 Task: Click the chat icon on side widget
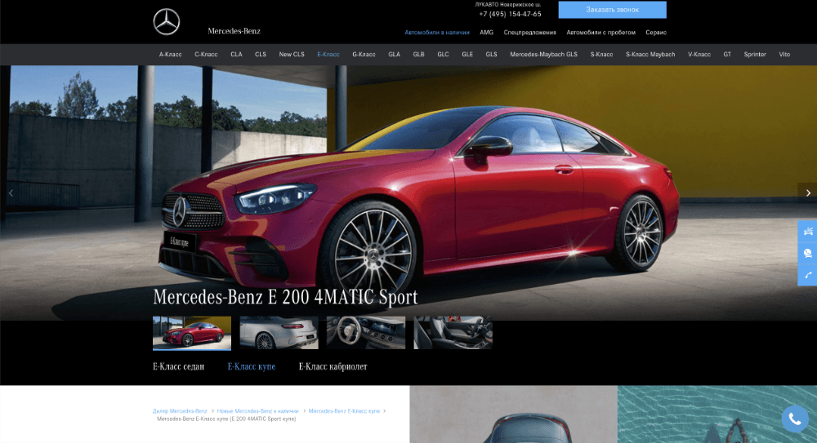click(808, 253)
